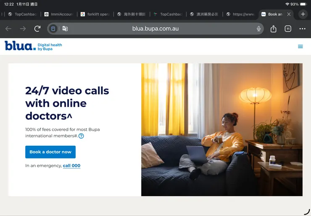Click the fee coverage help question mark
Viewport: 311px width, 216px height.
(81, 136)
